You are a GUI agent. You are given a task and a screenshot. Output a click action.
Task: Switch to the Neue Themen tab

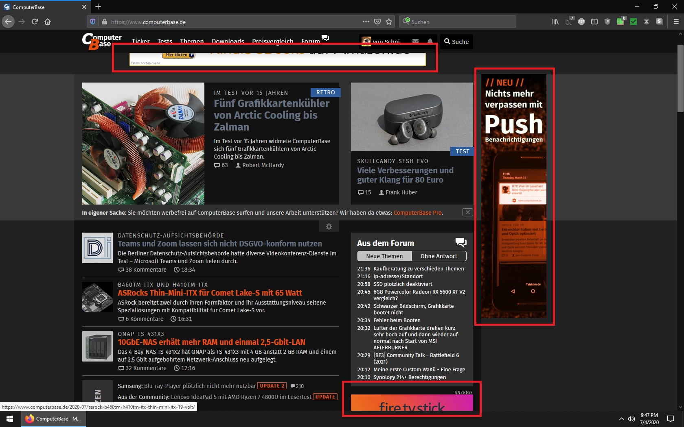(384, 256)
